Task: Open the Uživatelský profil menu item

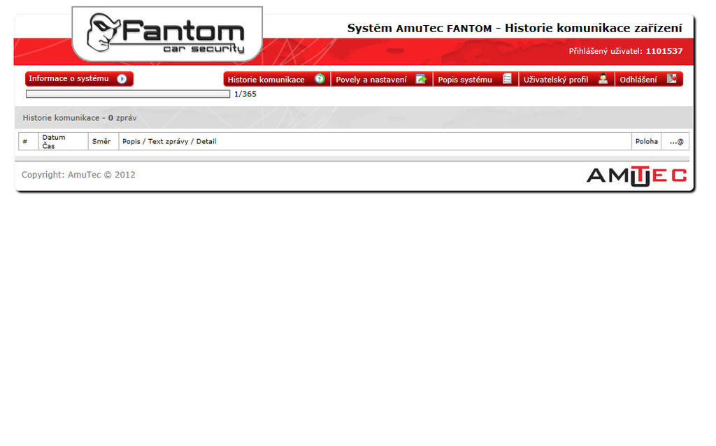Action: coord(566,79)
